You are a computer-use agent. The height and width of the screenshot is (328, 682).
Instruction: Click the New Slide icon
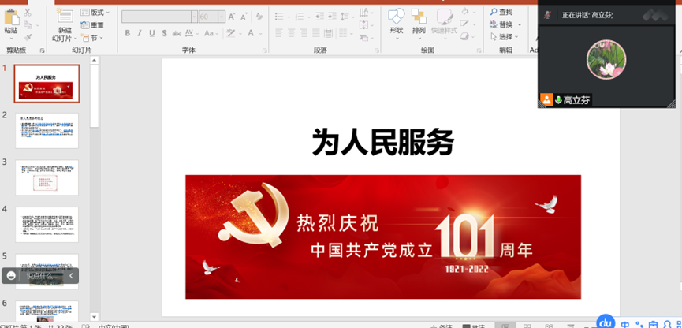[x=64, y=18]
